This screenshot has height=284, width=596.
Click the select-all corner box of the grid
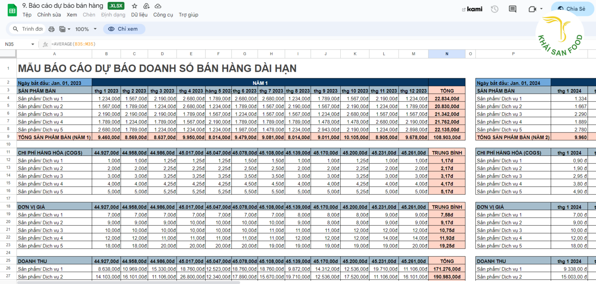(8, 54)
